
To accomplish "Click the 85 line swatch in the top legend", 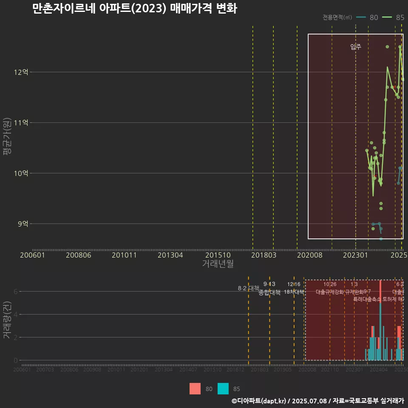I will (387, 17).
